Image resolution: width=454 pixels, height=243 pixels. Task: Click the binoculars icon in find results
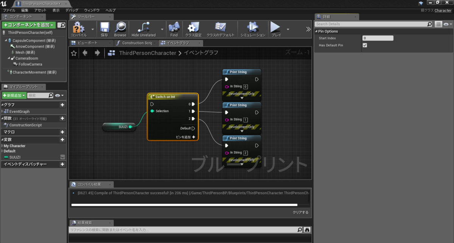click(307, 230)
